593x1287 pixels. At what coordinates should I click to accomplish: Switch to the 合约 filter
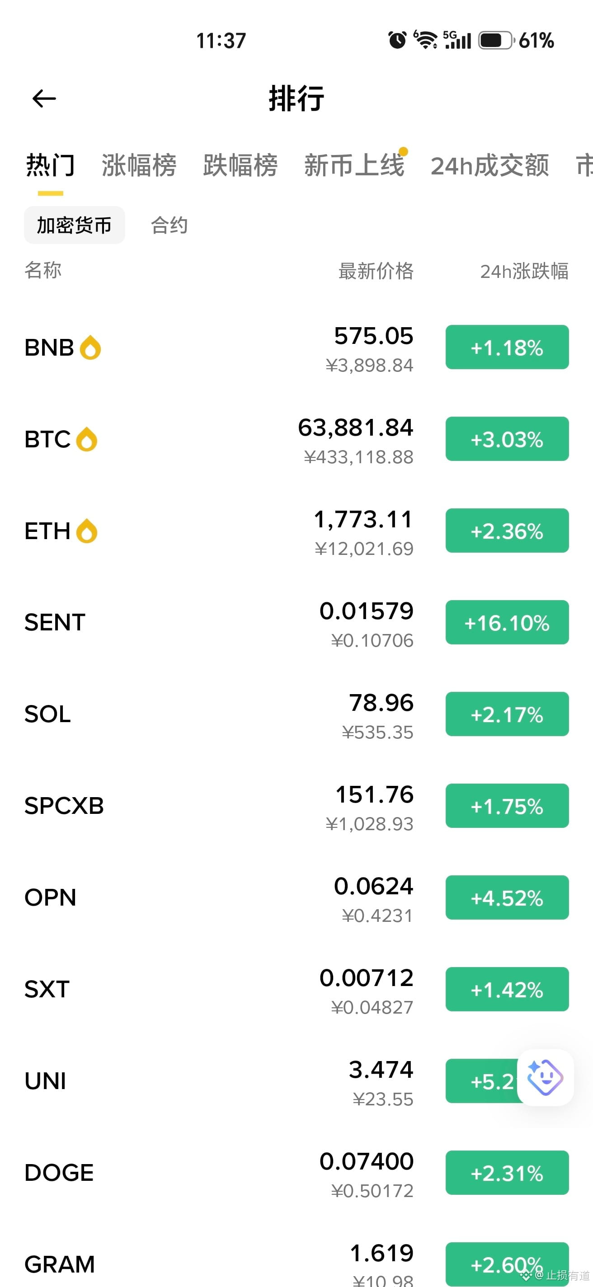(169, 225)
